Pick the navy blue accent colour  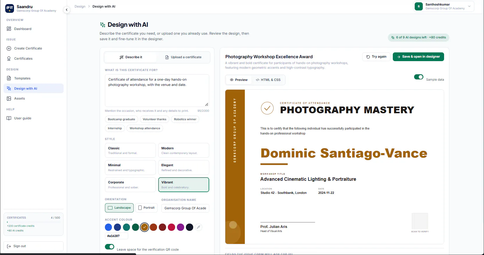117,227
